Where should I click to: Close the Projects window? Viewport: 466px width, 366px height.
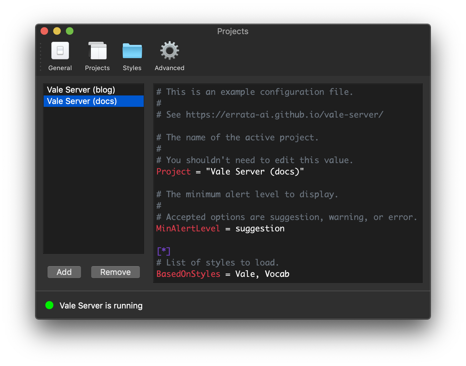[x=44, y=31]
